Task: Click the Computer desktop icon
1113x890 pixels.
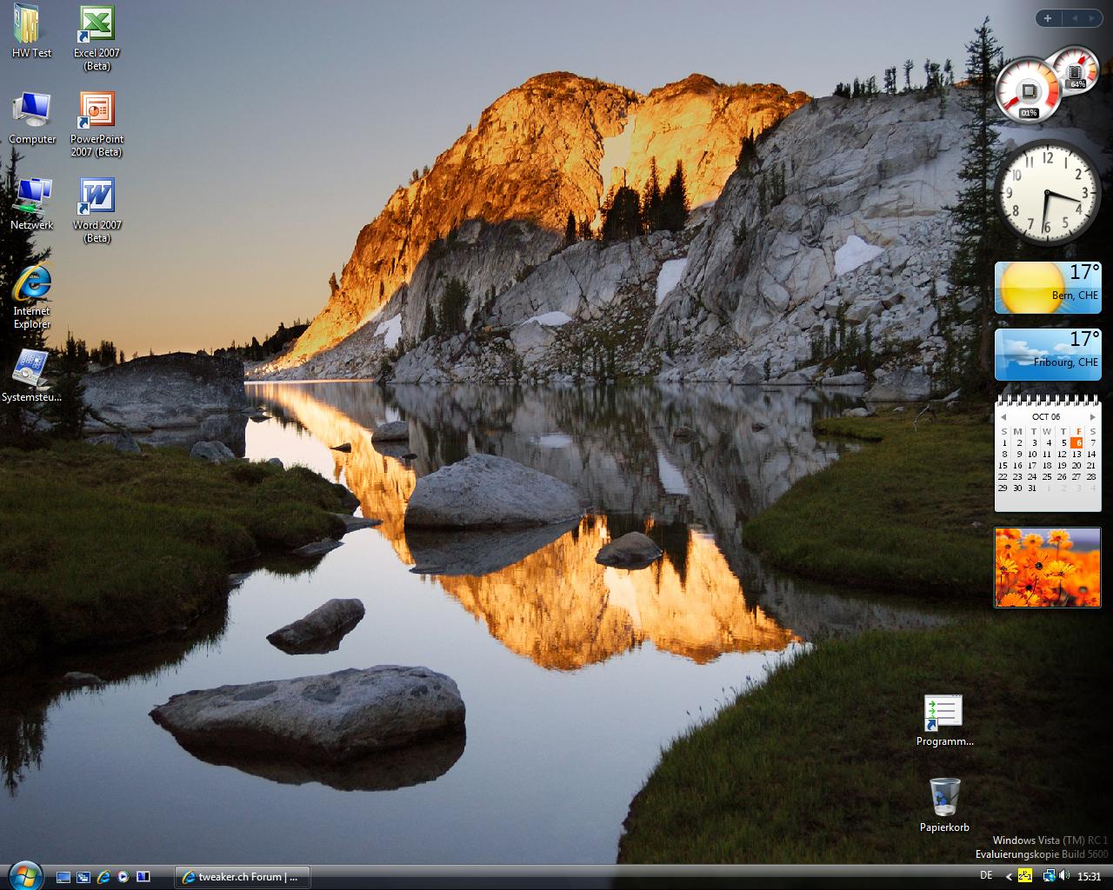Action: pos(31,111)
